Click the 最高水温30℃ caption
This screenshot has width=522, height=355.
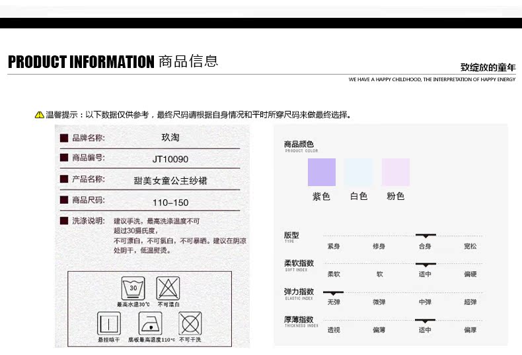[133, 304]
